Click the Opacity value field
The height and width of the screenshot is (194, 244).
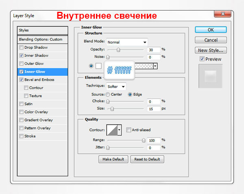tap(154, 50)
